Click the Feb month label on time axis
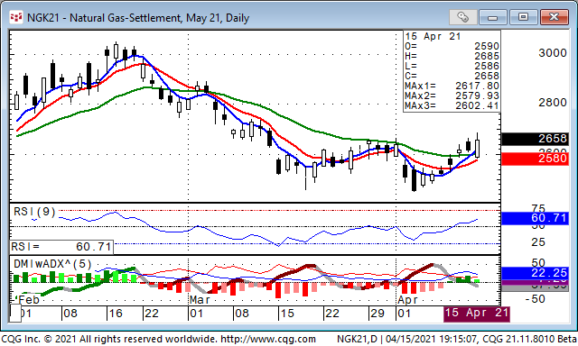This screenshot has height=346, width=578. coord(28,300)
